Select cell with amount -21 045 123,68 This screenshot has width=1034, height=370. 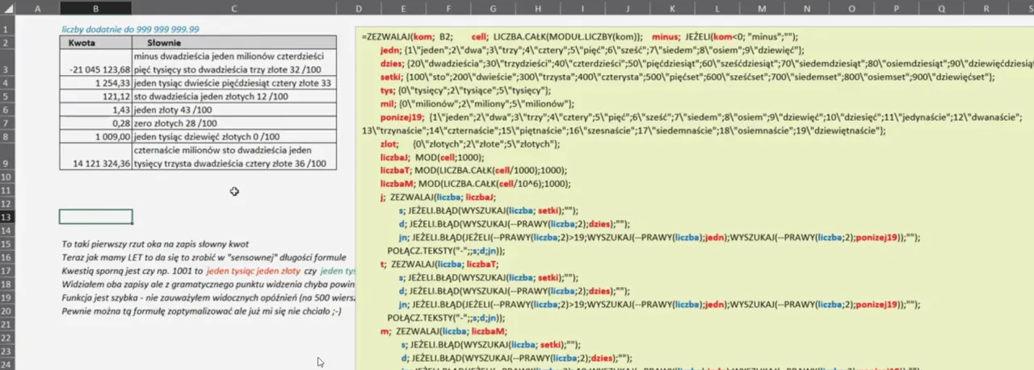(x=95, y=70)
